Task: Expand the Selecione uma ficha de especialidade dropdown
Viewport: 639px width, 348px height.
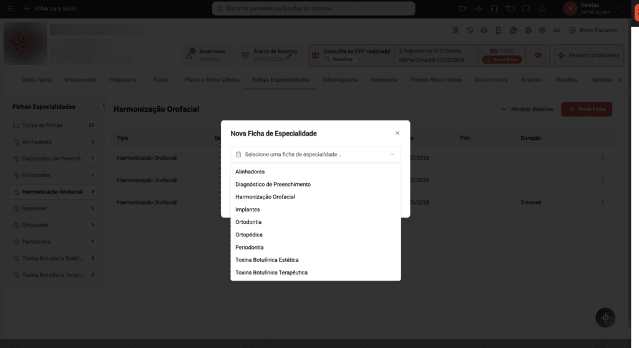Action: [315, 155]
